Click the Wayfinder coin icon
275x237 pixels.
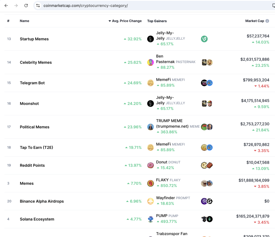tap(150, 201)
